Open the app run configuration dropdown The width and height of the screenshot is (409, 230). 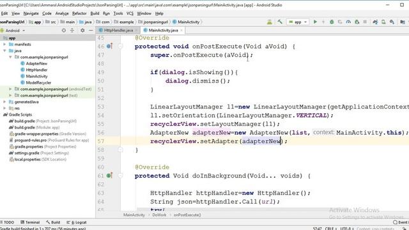298,22
